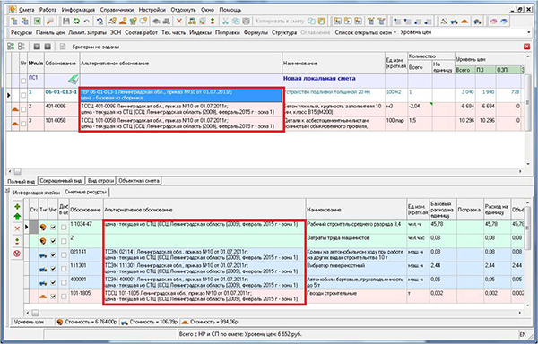The image size is (538, 344).
Task: Click the Save diskette icon in toolbar
Action: coord(65,21)
